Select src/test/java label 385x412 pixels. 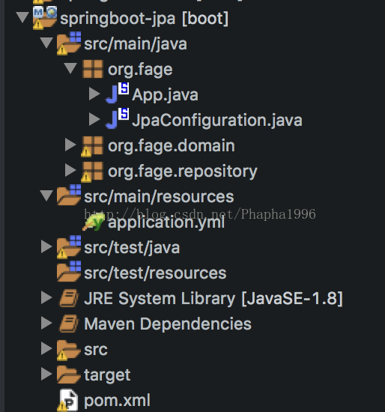coord(132,248)
